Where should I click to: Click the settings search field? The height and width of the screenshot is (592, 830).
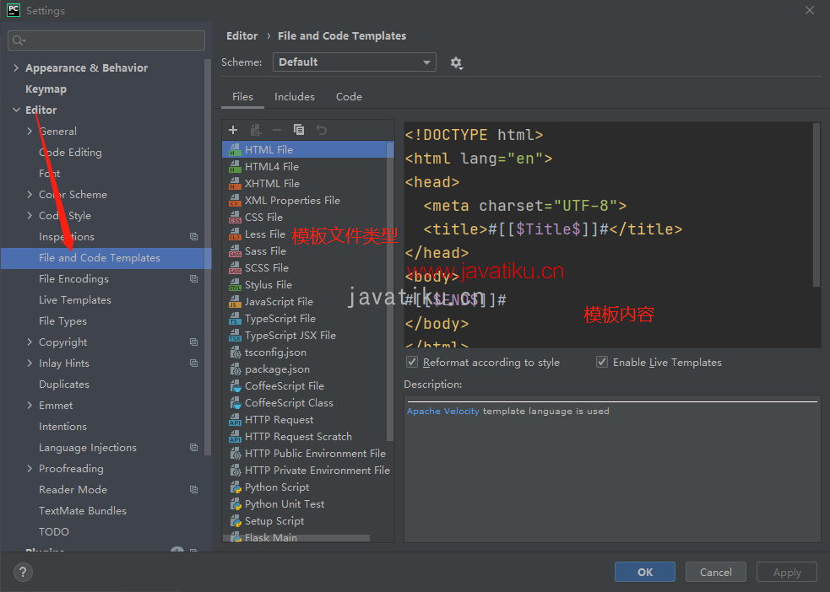coord(106,40)
